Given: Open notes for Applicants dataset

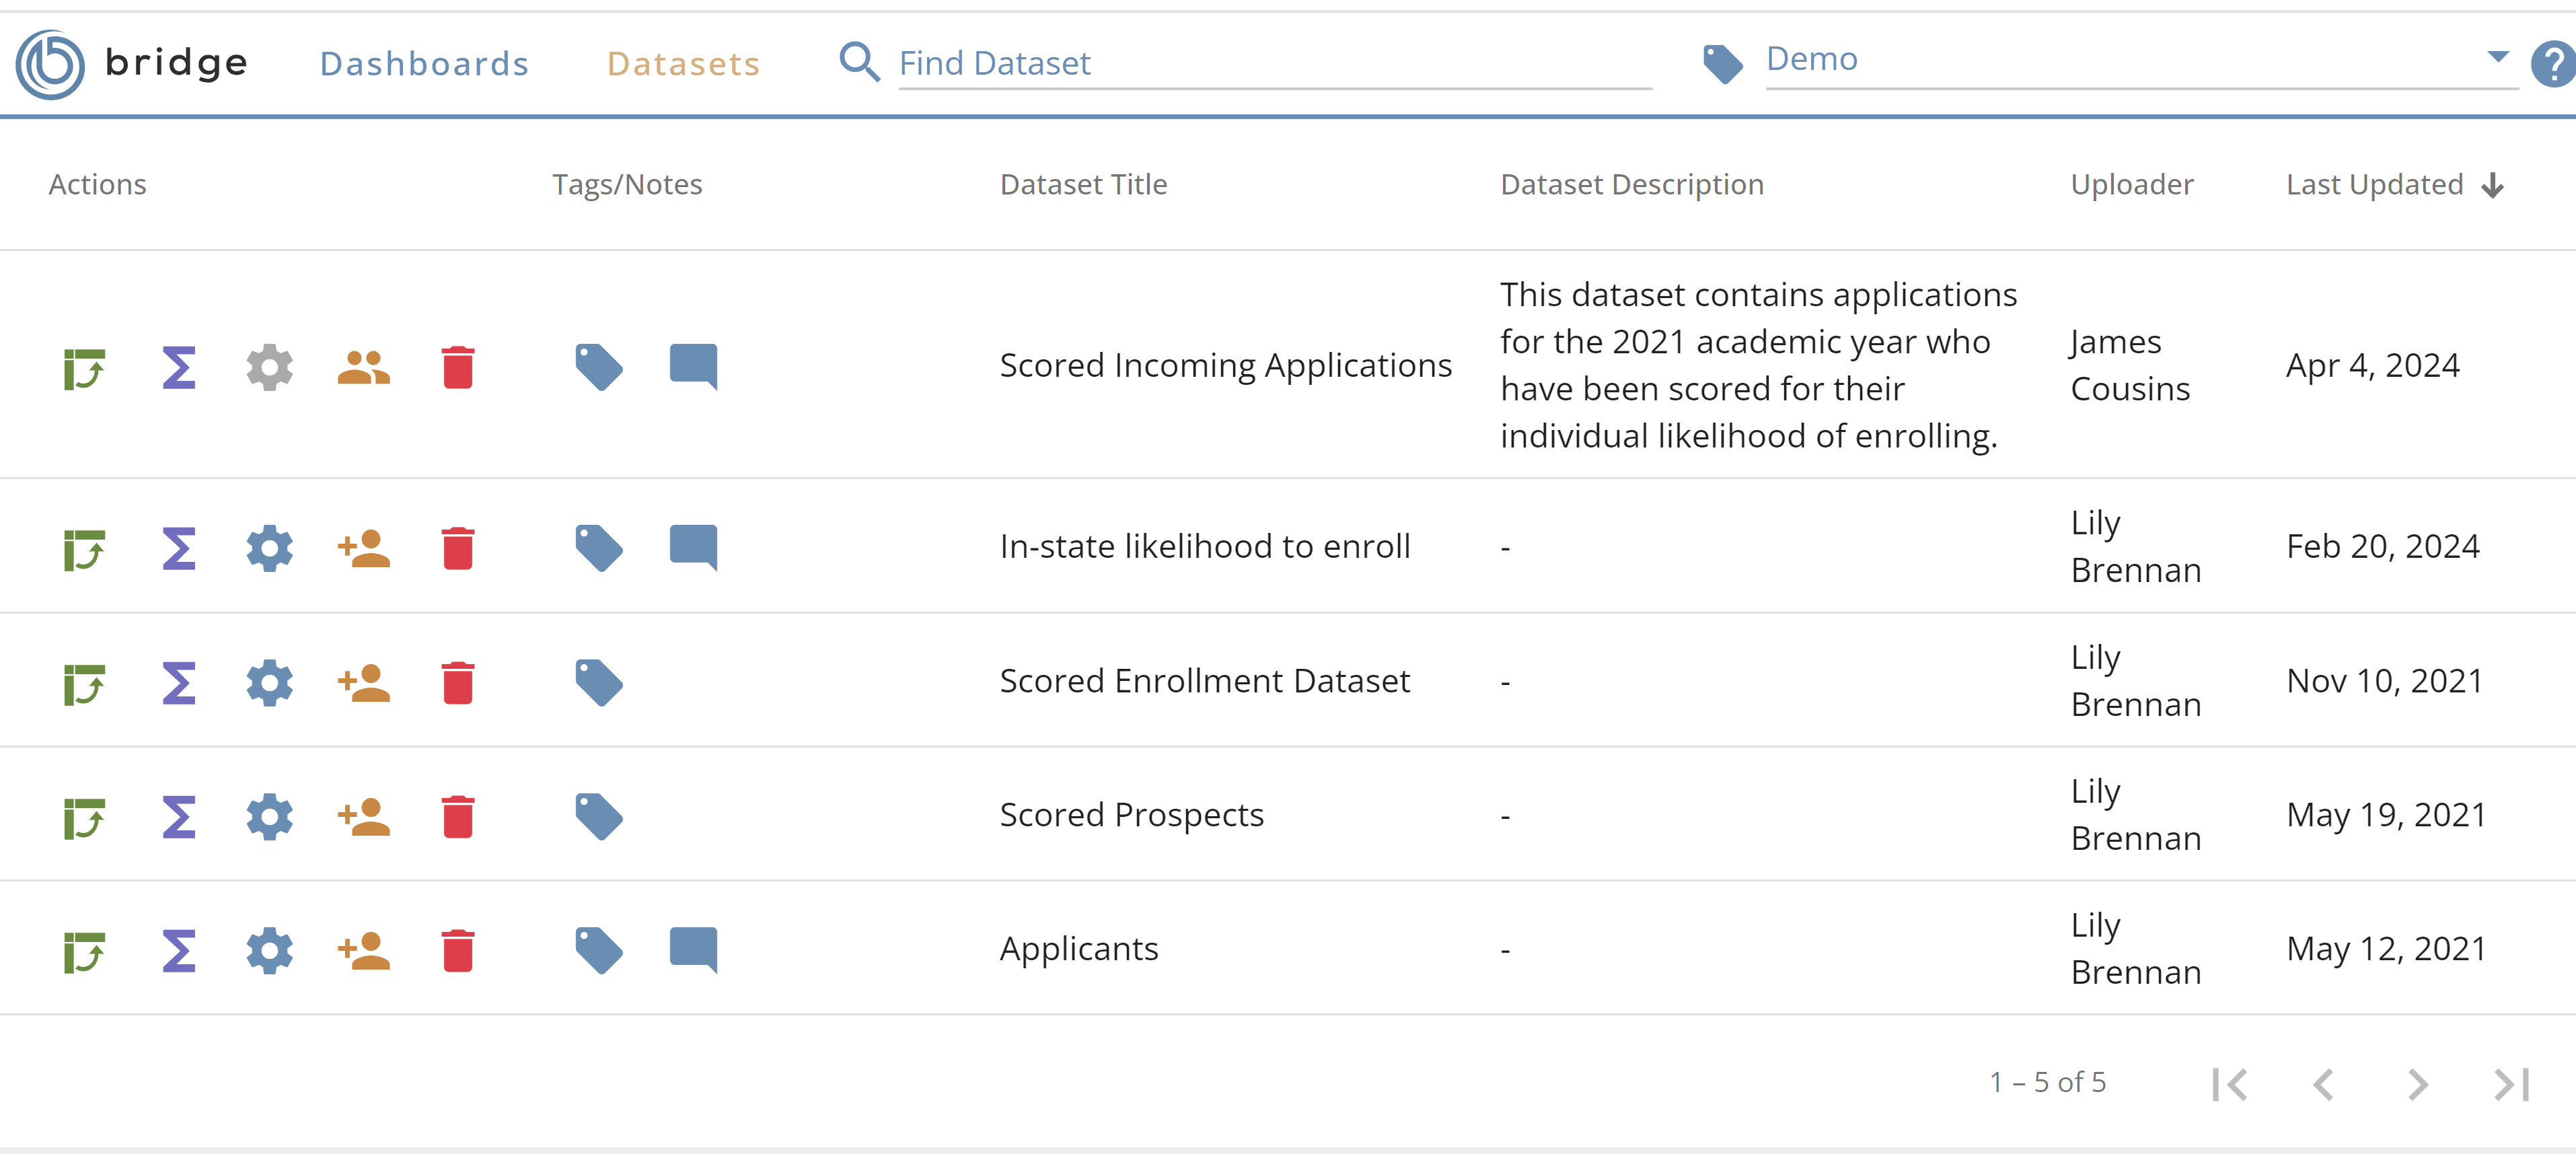Looking at the screenshot, I should tap(693, 950).
